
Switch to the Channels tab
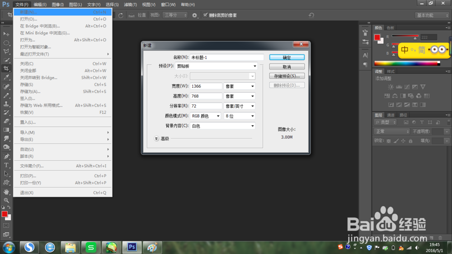(x=391, y=115)
